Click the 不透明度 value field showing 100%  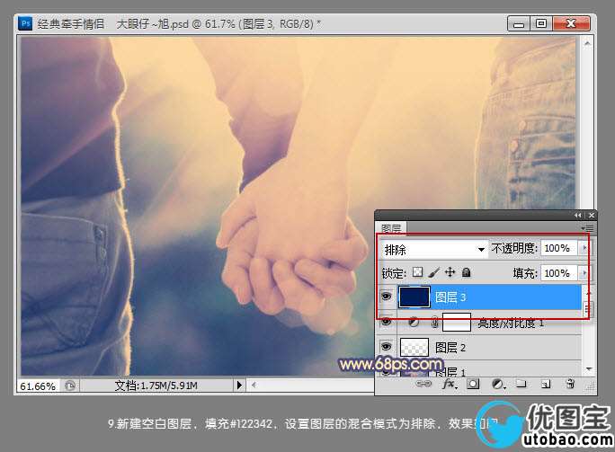click(558, 248)
